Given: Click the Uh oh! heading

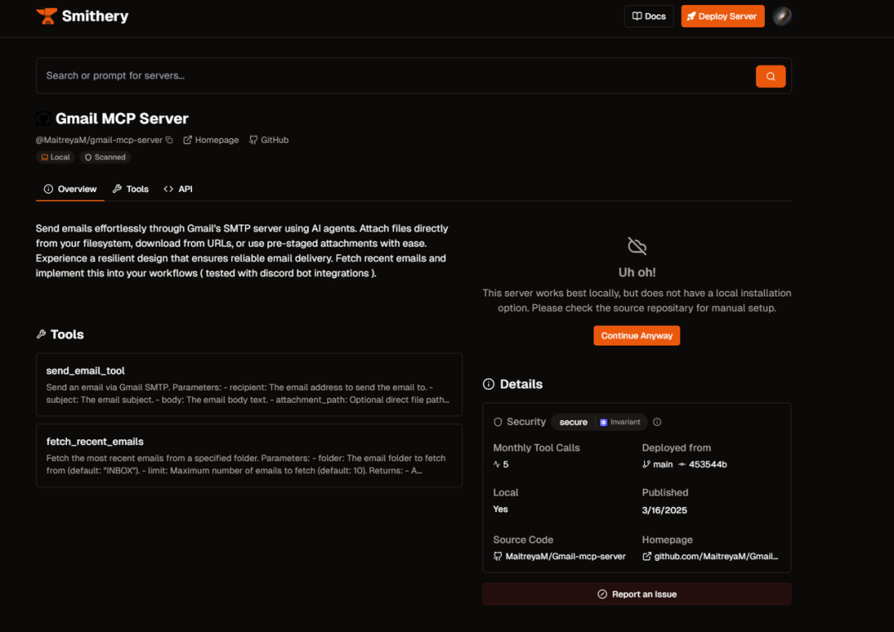Looking at the screenshot, I should point(637,272).
